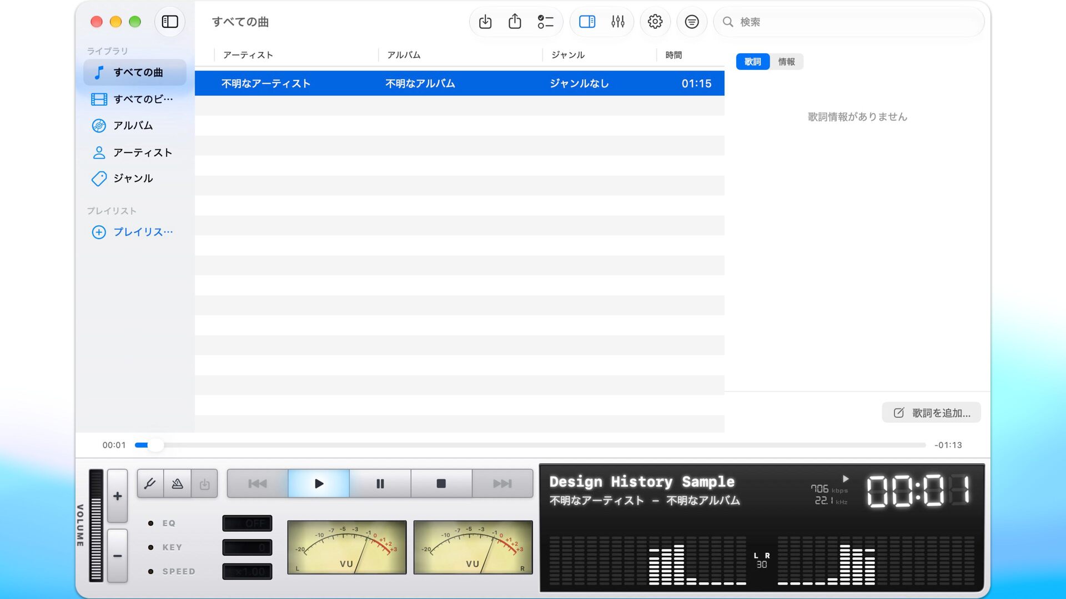Click the metronome icon button

[177, 484]
